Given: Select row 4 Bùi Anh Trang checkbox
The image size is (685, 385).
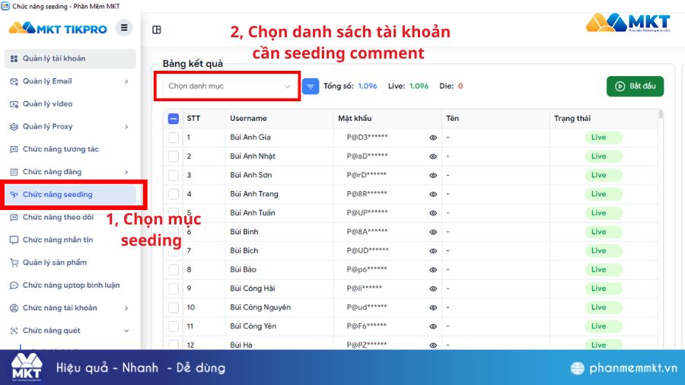Looking at the screenshot, I should tap(174, 194).
